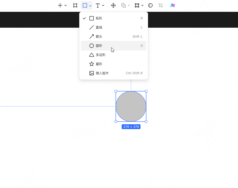Viewport: 238px width, 188px height.
Task: Click the boolean operation icon
Action: coord(124,5)
